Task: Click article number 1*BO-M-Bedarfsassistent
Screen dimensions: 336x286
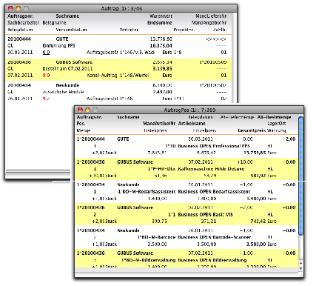Action: 147,192
